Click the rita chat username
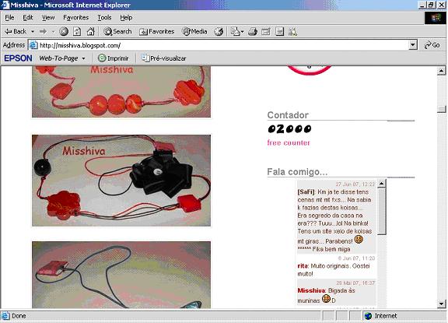448x323 pixels. tap(303, 266)
